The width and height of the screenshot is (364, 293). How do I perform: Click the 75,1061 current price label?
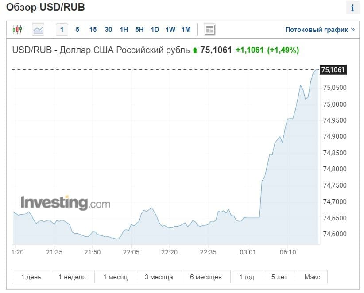[333, 70]
